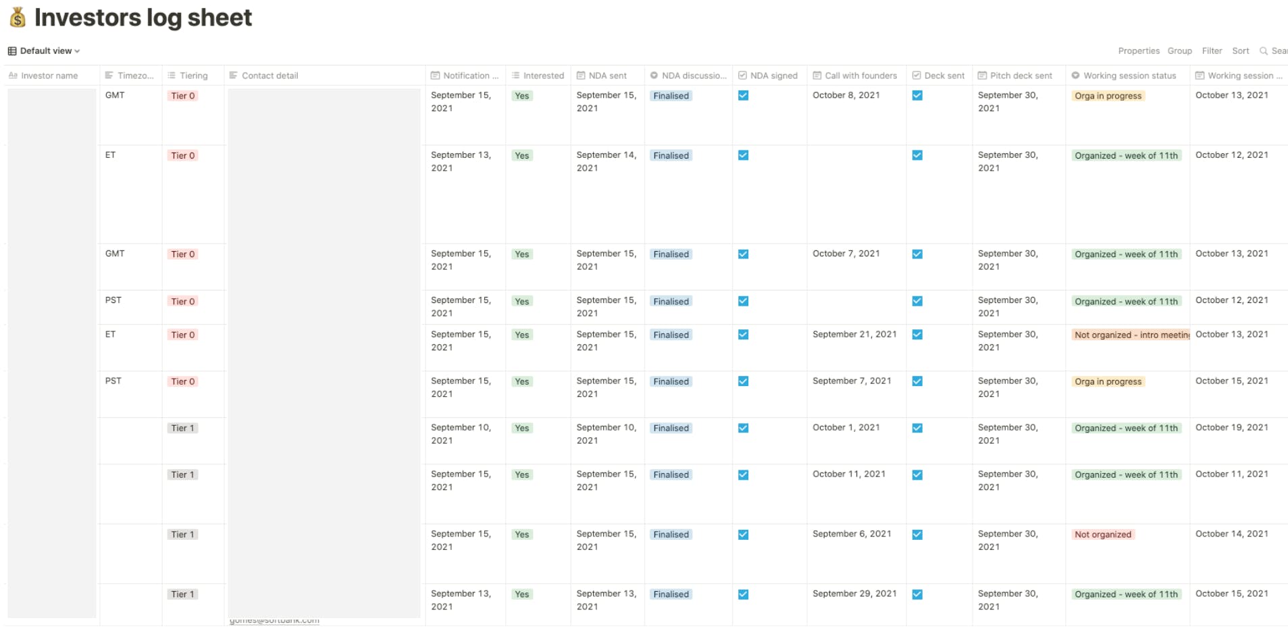Open the Not organized status for October 14 row
1288x631 pixels.
point(1102,534)
